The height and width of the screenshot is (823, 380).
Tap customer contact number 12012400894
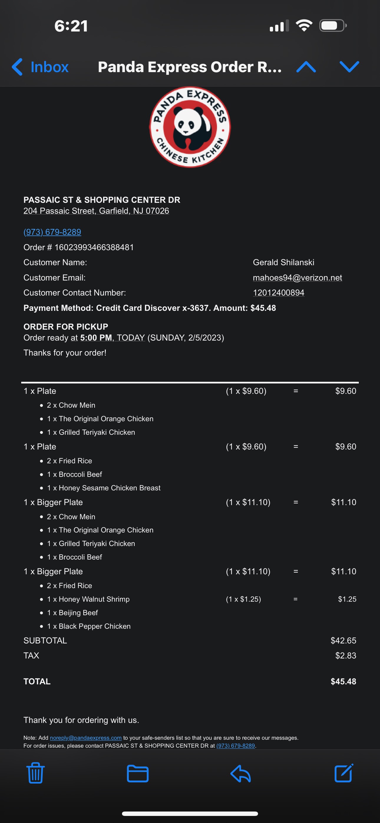click(278, 293)
